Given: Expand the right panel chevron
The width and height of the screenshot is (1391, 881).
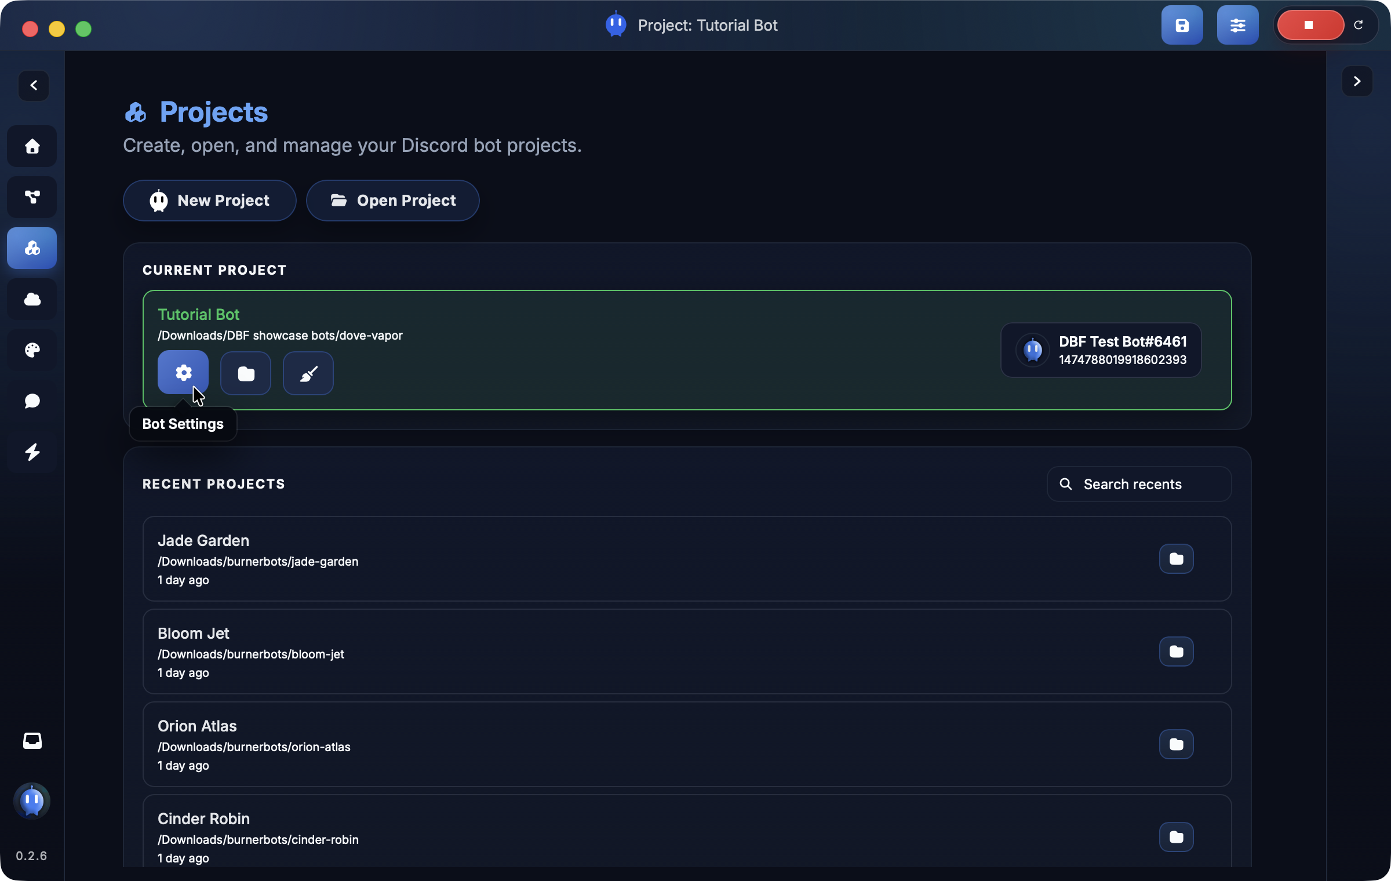Looking at the screenshot, I should point(1357,81).
